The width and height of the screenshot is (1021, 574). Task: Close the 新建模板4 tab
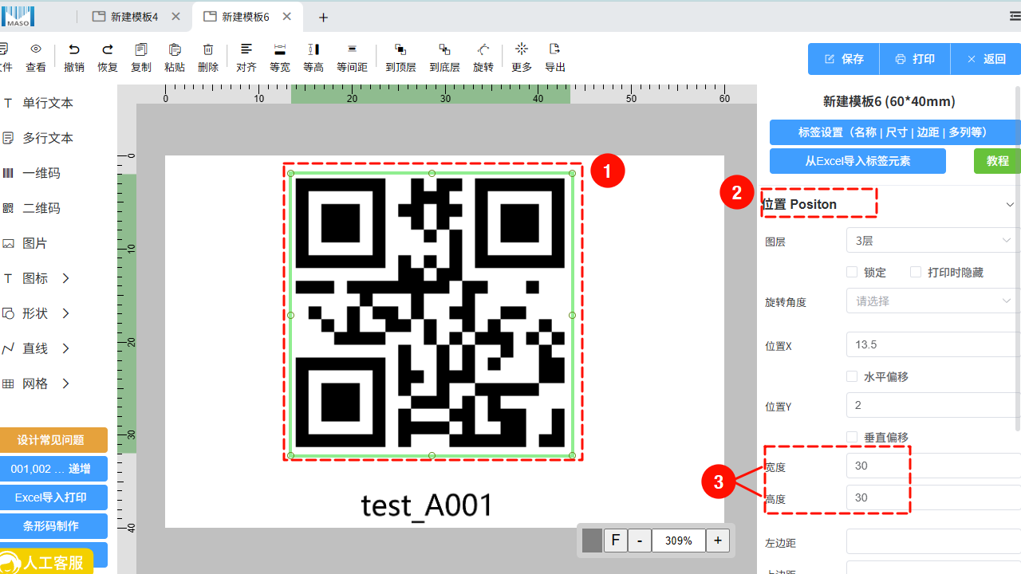click(x=175, y=17)
